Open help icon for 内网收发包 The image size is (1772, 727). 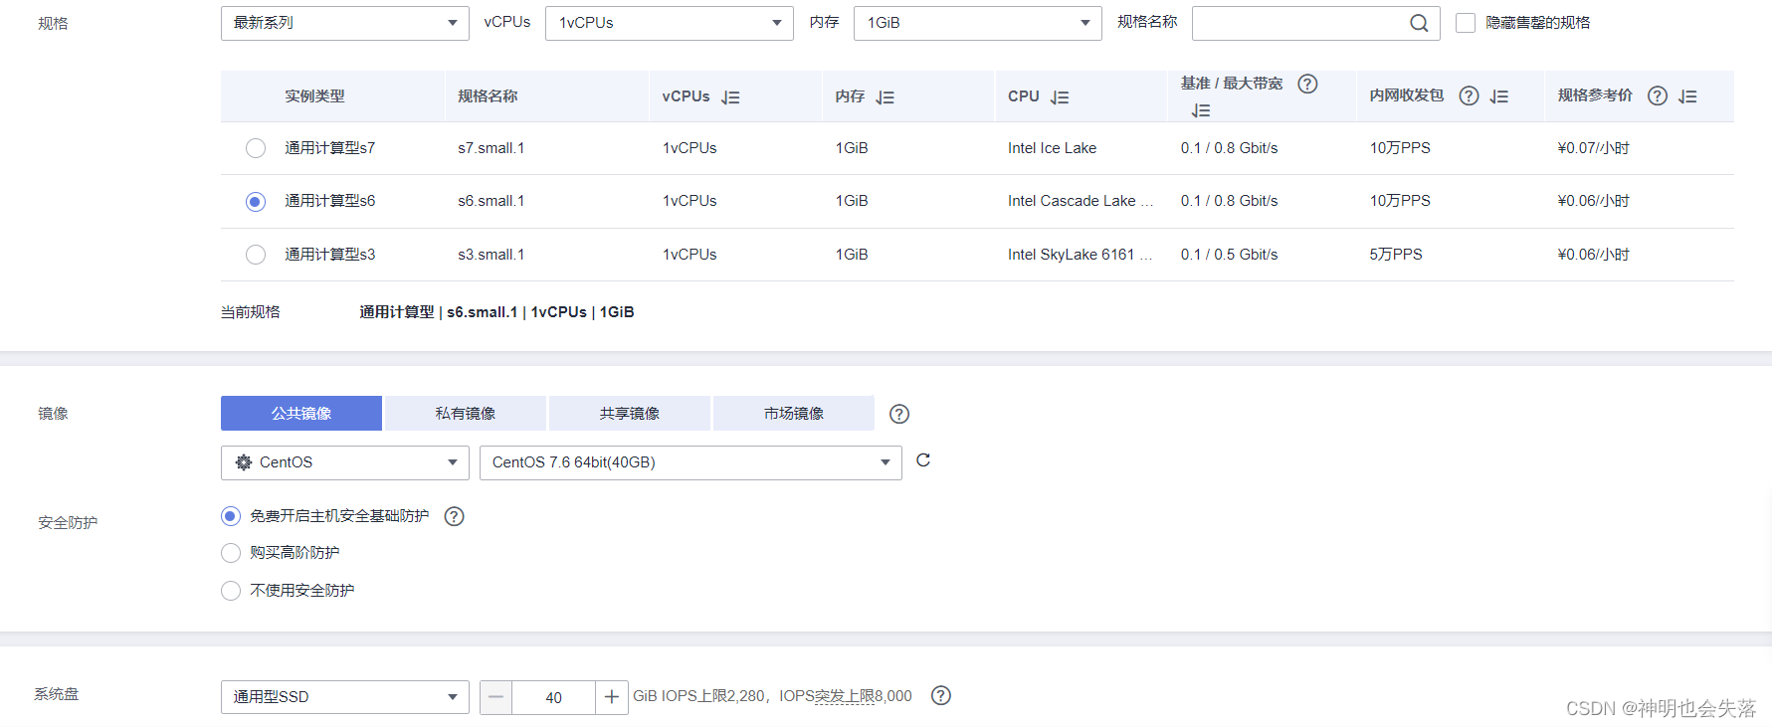pyautogui.click(x=1469, y=95)
